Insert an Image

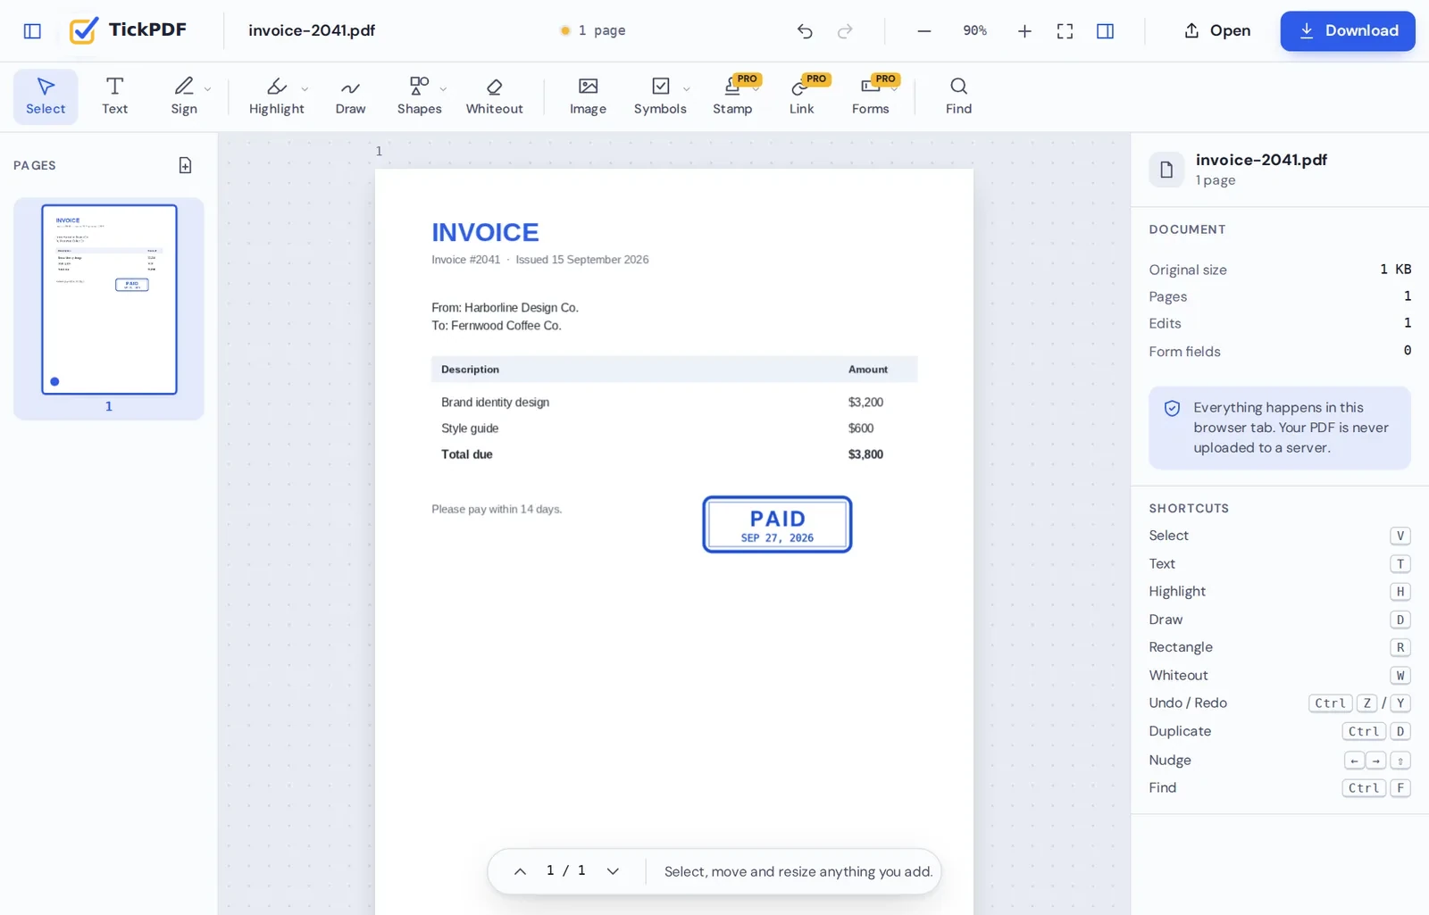[588, 96]
